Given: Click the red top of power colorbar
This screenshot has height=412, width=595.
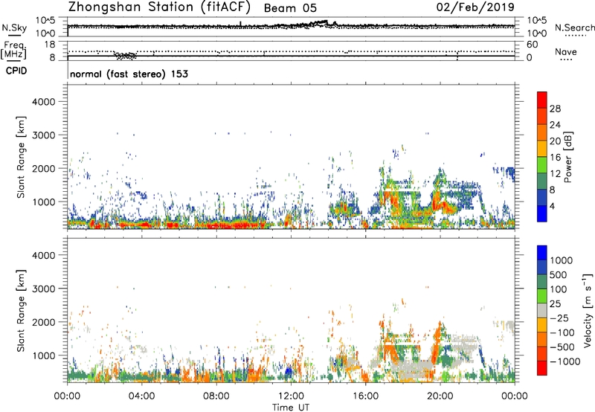Looking at the screenshot, I should point(542,100).
